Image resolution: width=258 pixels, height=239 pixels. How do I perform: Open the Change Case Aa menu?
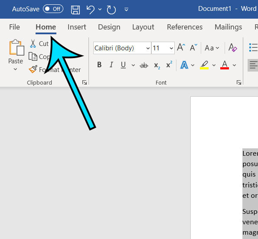pyautogui.click(x=212, y=48)
